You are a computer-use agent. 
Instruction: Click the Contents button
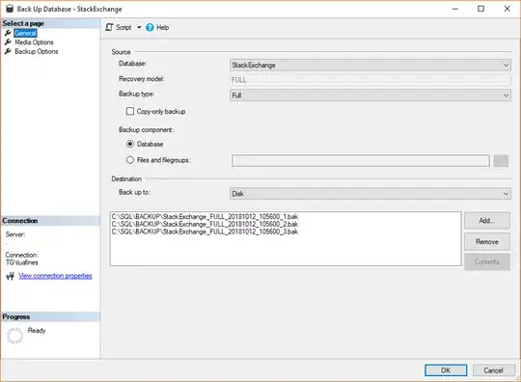click(x=487, y=261)
